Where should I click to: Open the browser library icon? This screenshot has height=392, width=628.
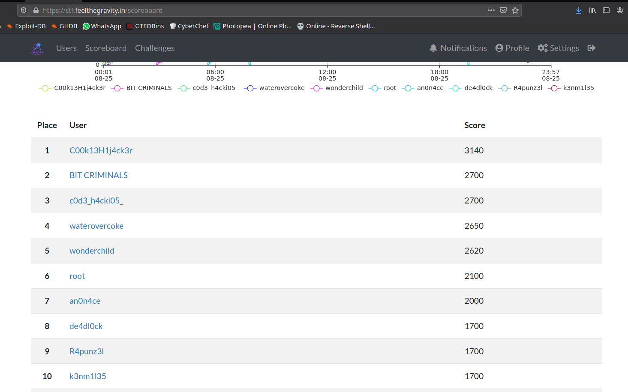592,10
